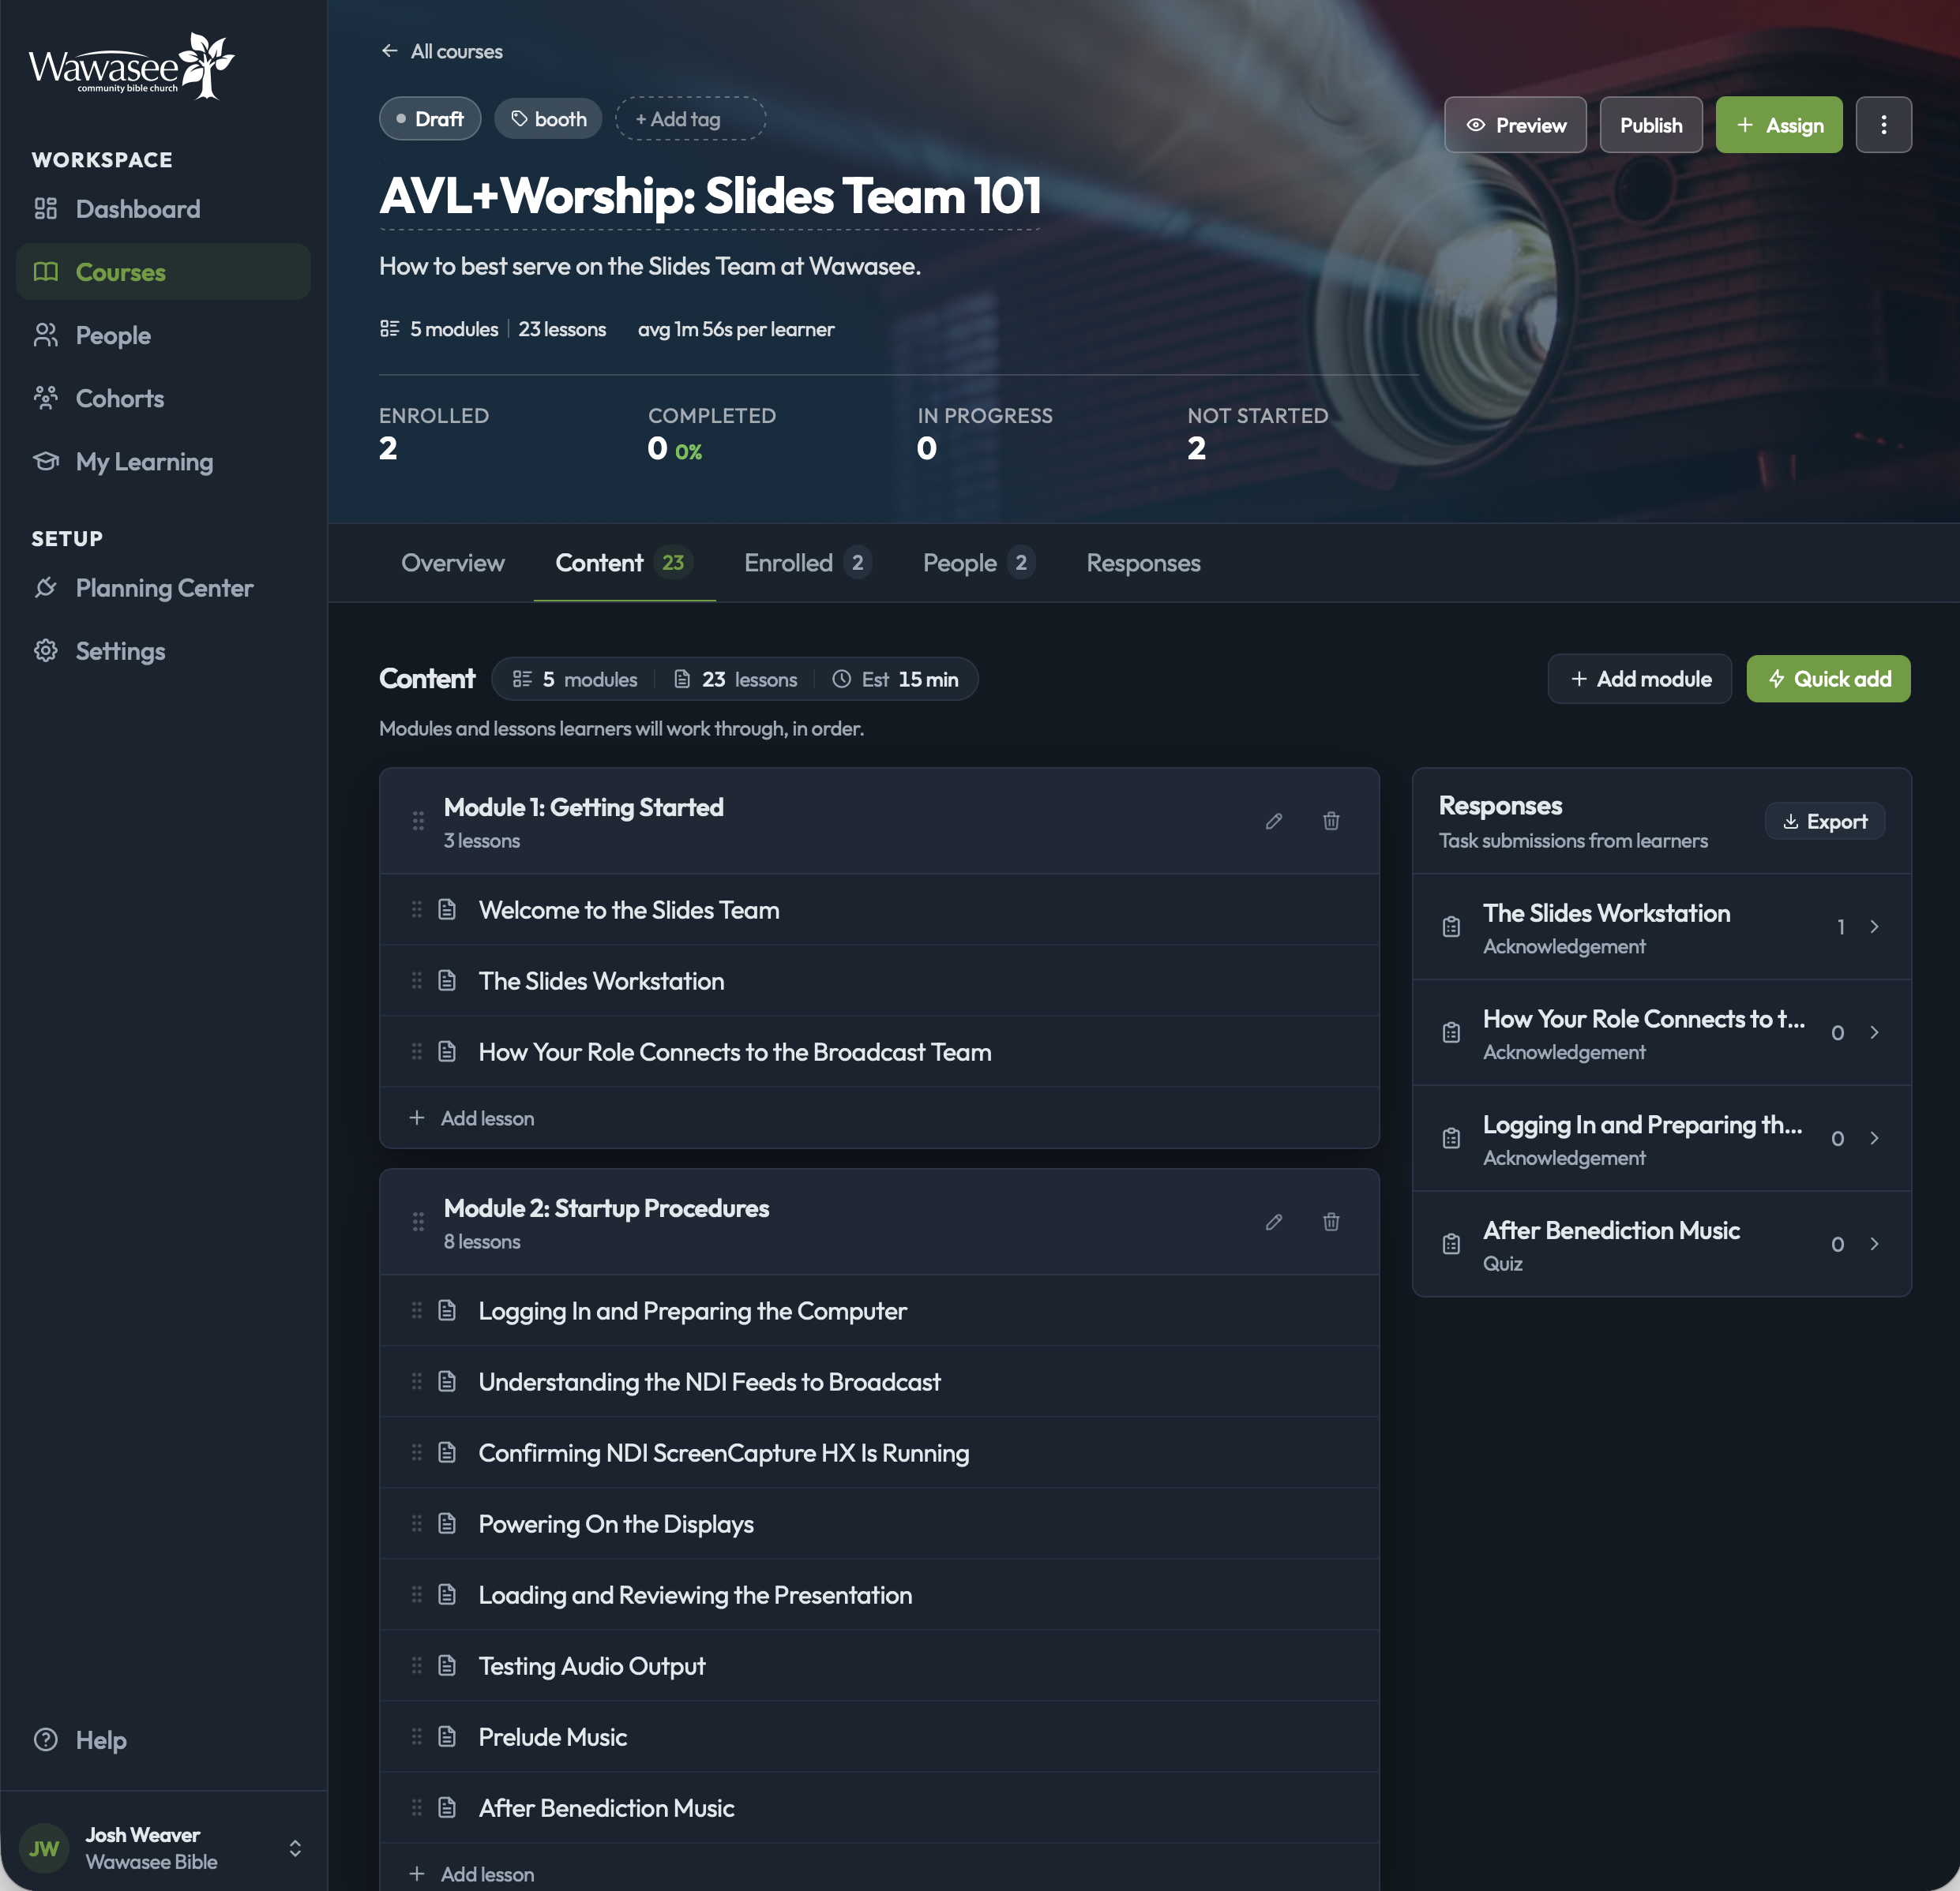Screen dimensions: 1960x1891
Task: Click the Preview eye button
Action: (x=1515, y=125)
